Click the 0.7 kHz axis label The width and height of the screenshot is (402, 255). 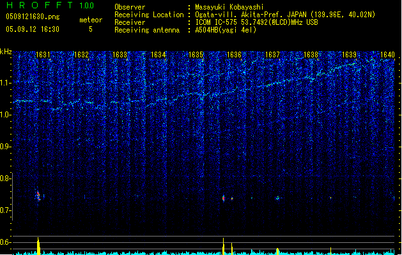click(x=5, y=210)
